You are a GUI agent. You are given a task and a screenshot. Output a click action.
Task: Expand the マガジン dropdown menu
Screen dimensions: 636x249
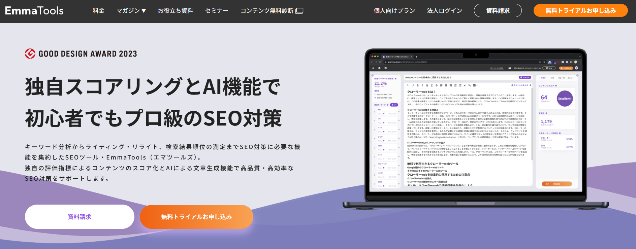tap(131, 11)
